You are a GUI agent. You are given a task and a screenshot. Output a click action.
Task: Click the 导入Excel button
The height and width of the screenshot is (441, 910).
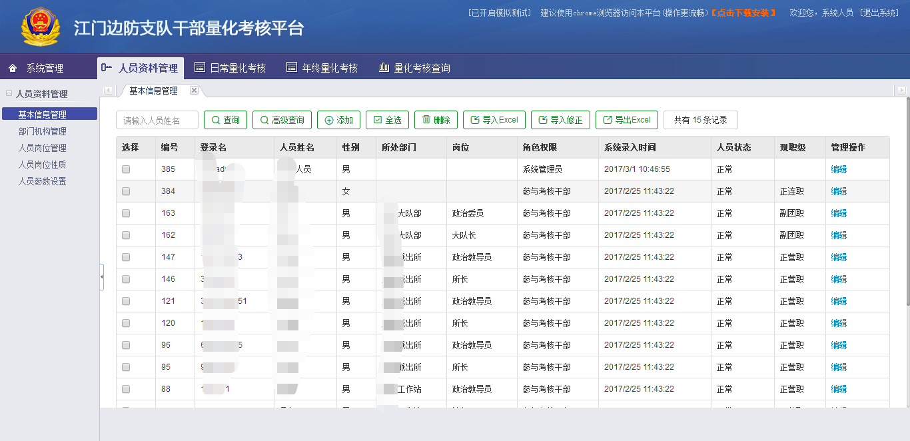[x=494, y=120]
